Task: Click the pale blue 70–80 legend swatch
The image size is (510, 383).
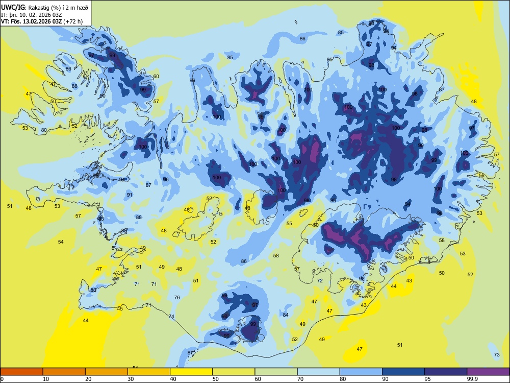Action: tap(318, 372)
